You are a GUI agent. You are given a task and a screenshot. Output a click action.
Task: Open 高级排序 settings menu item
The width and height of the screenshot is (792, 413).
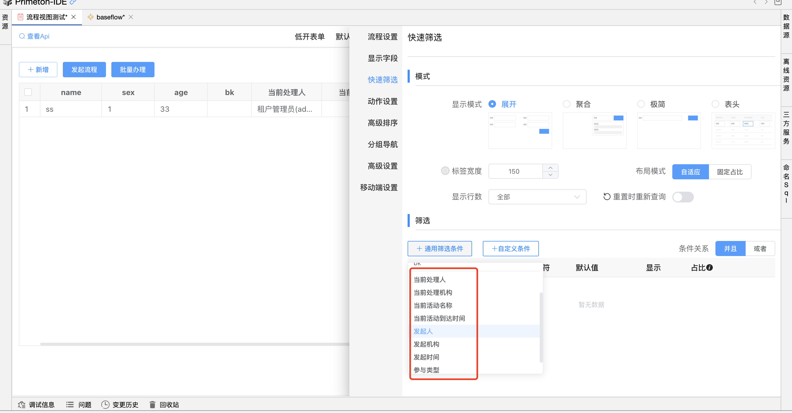click(383, 123)
